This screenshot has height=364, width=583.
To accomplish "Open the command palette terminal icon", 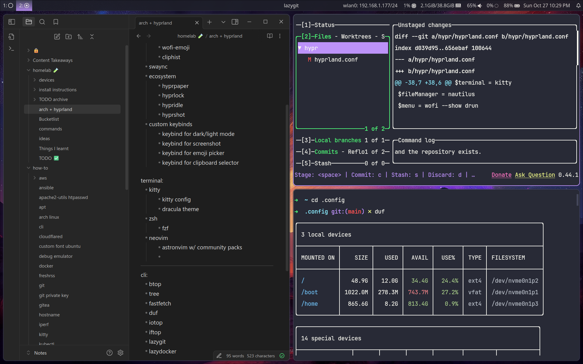I will [x=12, y=49].
